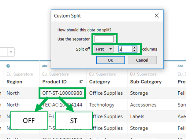Open the First split-off dropdown
The height and width of the screenshot is (139, 186).
point(104,49)
